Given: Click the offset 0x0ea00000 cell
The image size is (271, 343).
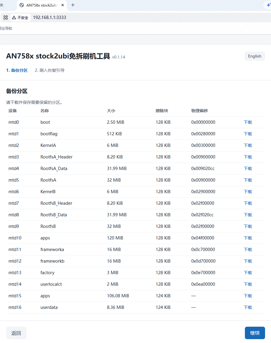Looking at the screenshot, I should point(203,284).
